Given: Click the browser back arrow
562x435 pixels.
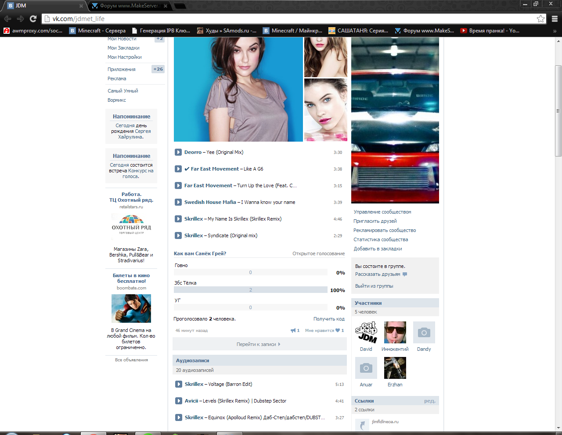Looking at the screenshot, I should pyautogui.click(x=7, y=19).
